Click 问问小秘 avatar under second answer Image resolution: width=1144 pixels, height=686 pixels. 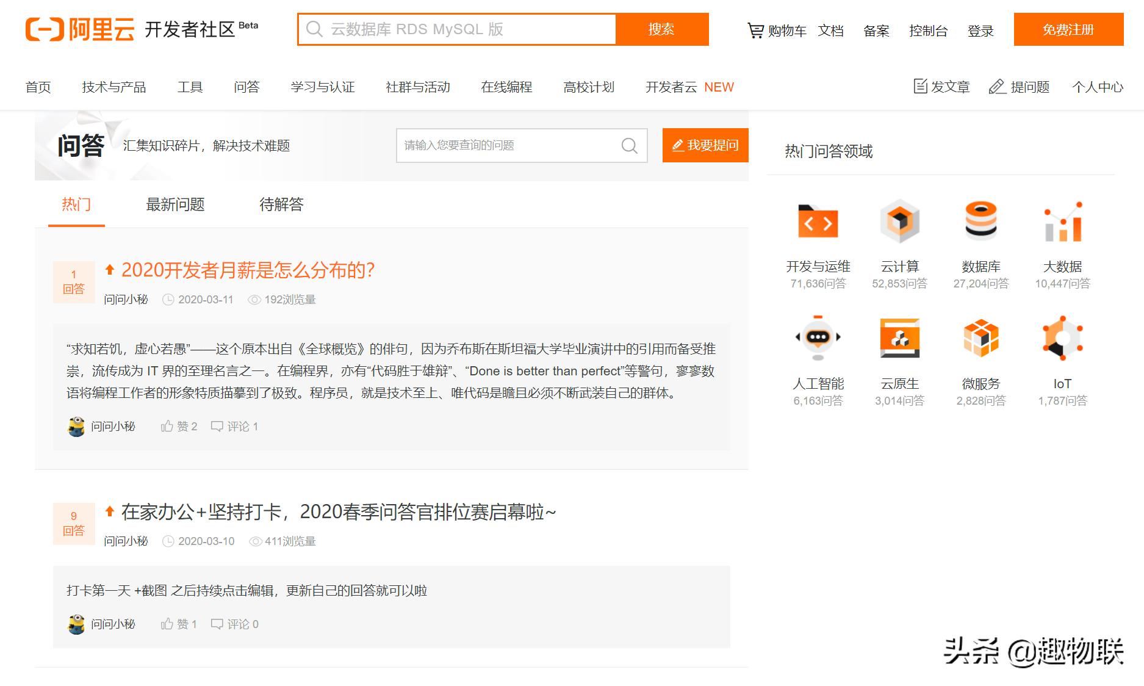pyautogui.click(x=76, y=624)
